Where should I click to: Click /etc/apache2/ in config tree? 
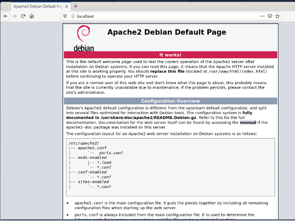(84, 143)
